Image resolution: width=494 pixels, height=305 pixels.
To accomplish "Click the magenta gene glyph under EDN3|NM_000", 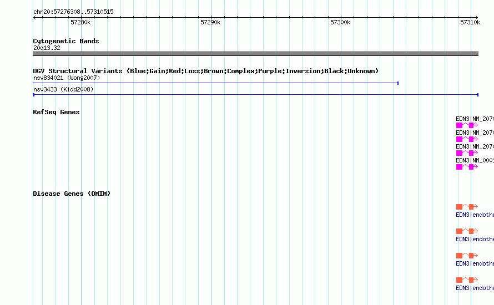I will [467, 167].
